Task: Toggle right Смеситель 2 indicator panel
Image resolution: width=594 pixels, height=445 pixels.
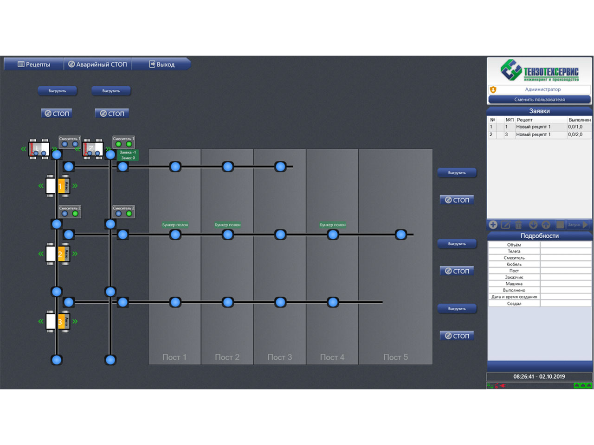Action: pos(123,211)
